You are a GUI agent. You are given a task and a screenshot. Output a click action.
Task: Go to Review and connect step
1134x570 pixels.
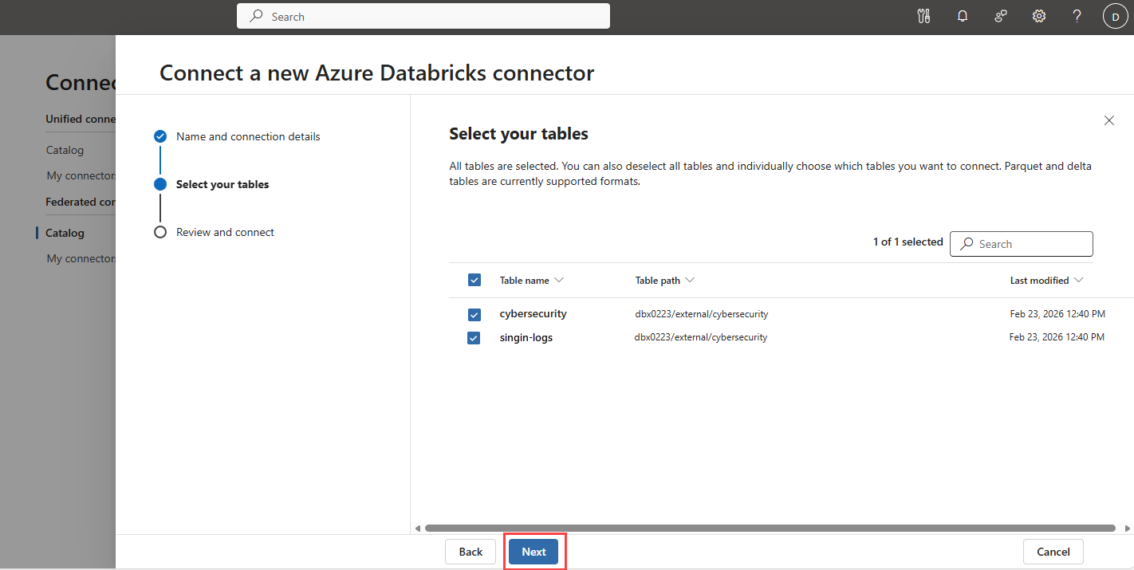click(x=225, y=232)
